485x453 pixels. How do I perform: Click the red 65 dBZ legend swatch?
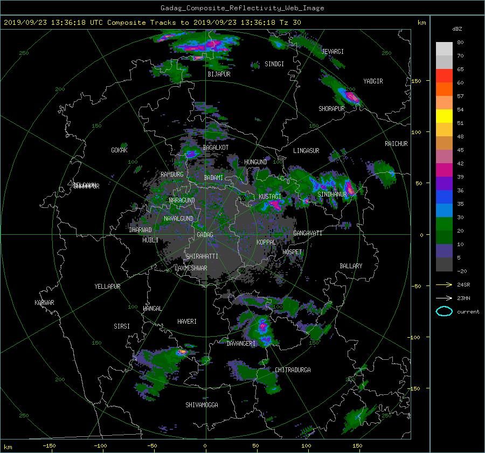click(x=444, y=76)
